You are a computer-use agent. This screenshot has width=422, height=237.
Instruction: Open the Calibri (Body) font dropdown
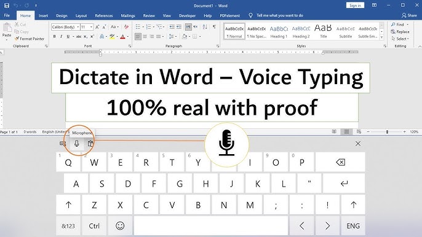point(65,27)
